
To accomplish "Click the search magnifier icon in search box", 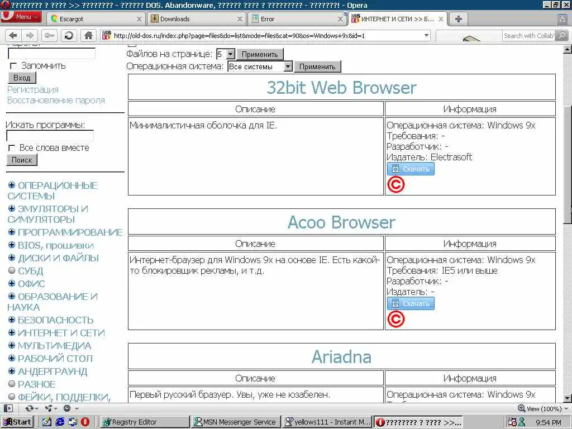I will (562, 35).
